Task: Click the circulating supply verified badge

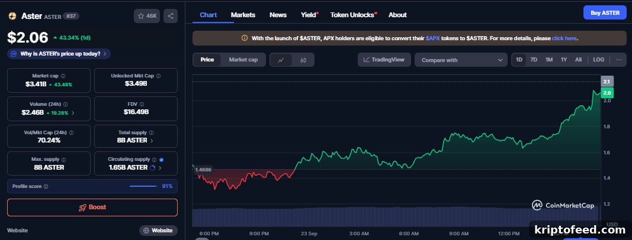Action: (x=161, y=160)
